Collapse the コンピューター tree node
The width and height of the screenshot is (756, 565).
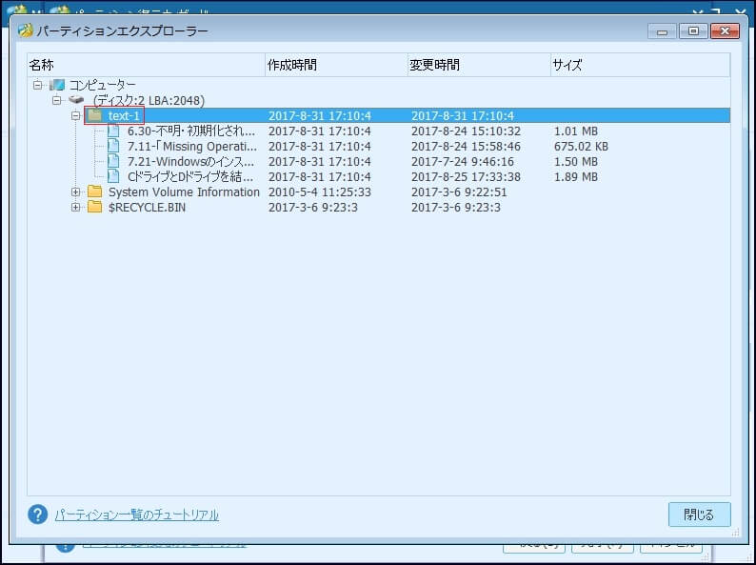37,86
